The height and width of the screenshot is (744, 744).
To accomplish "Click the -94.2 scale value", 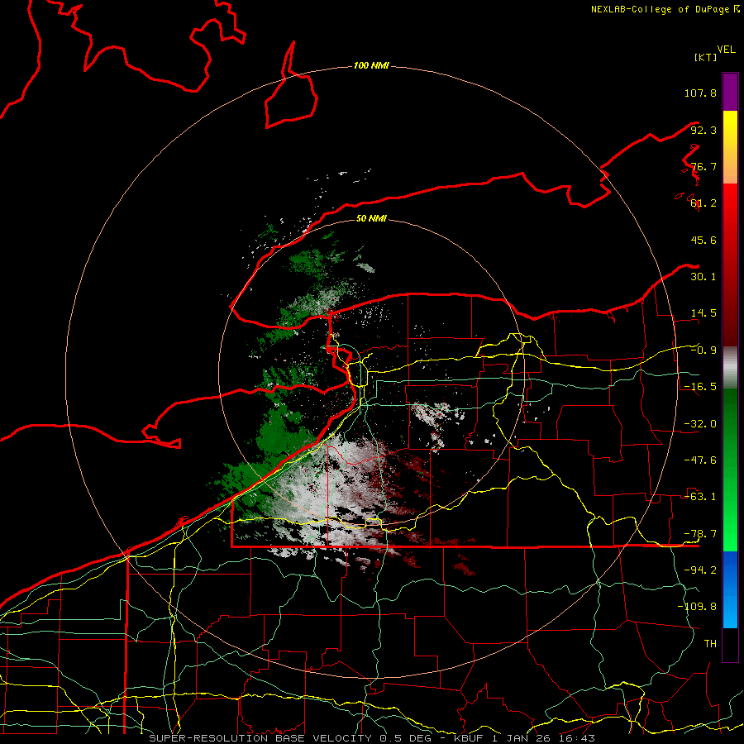I will [x=700, y=570].
